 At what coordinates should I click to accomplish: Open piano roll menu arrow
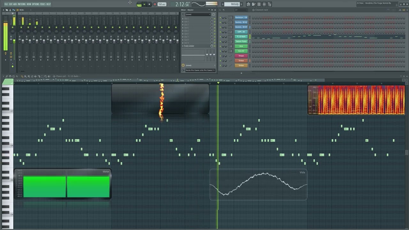tap(4, 76)
